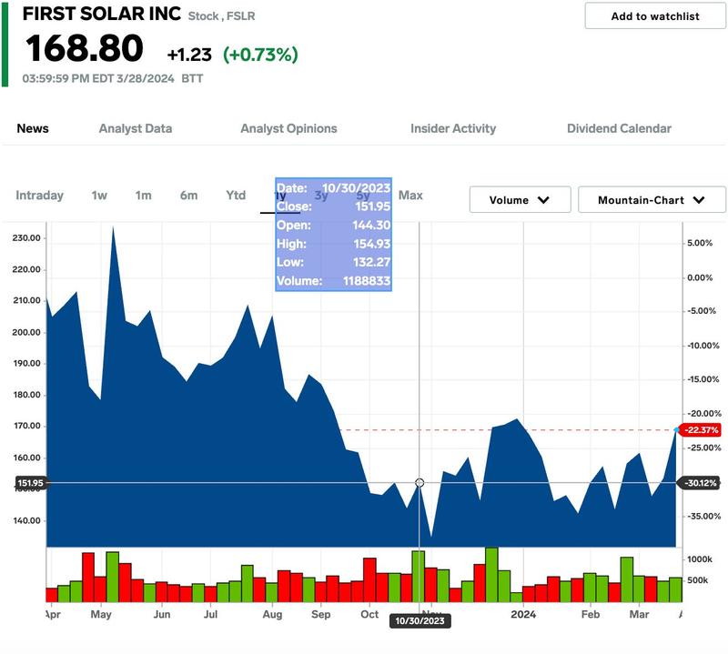Open the Mountain-Chart type dropdown
This screenshot has height=654, width=728.
pos(652,200)
